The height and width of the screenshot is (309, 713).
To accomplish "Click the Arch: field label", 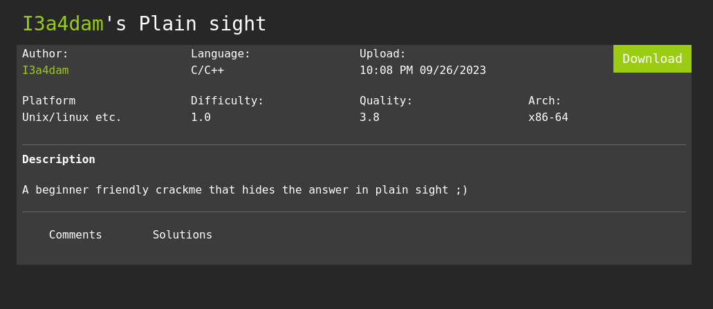I will [x=545, y=100].
